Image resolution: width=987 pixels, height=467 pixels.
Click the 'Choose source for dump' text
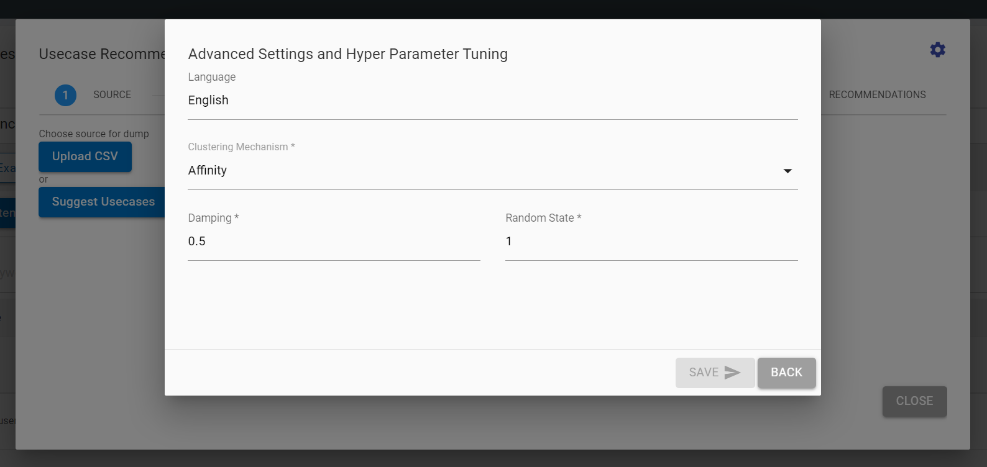pos(94,134)
